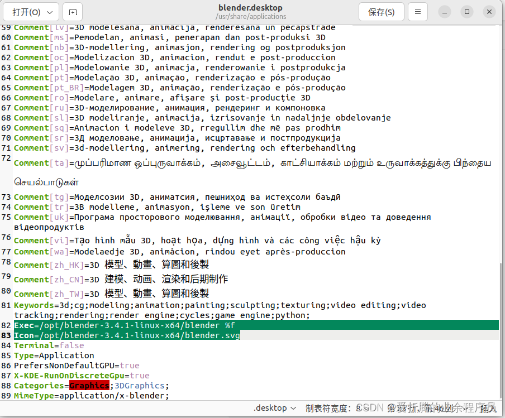The height and width of the screenshot is (418, 505).
Task: Click the Comment[pt_BR] line
Action: pyautogui.click(x=180, y=88)
